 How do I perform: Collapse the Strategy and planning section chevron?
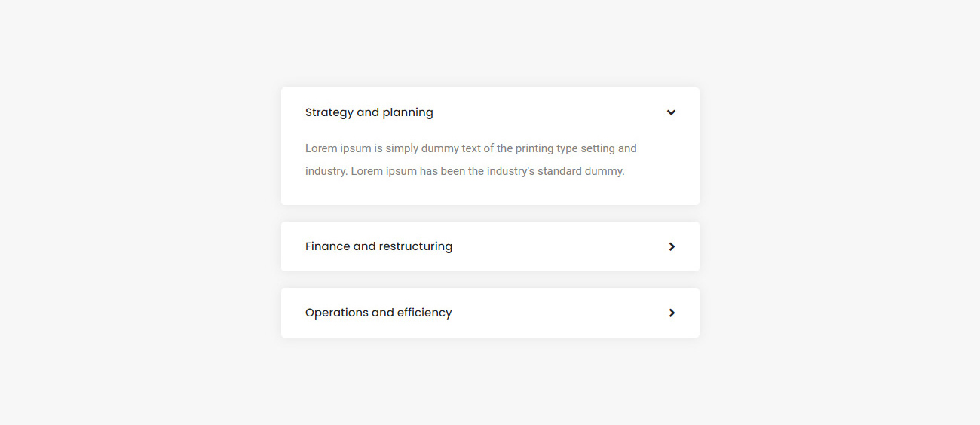pos(671,112)
